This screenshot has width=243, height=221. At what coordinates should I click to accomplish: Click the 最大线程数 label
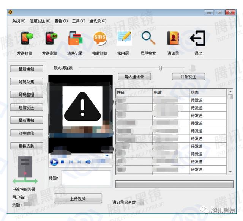click(63, 68)
